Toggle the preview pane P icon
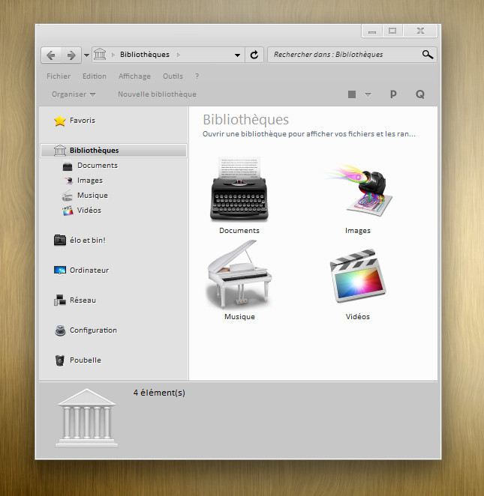Screen dimensions: 484x496 [x=393, y=94]
